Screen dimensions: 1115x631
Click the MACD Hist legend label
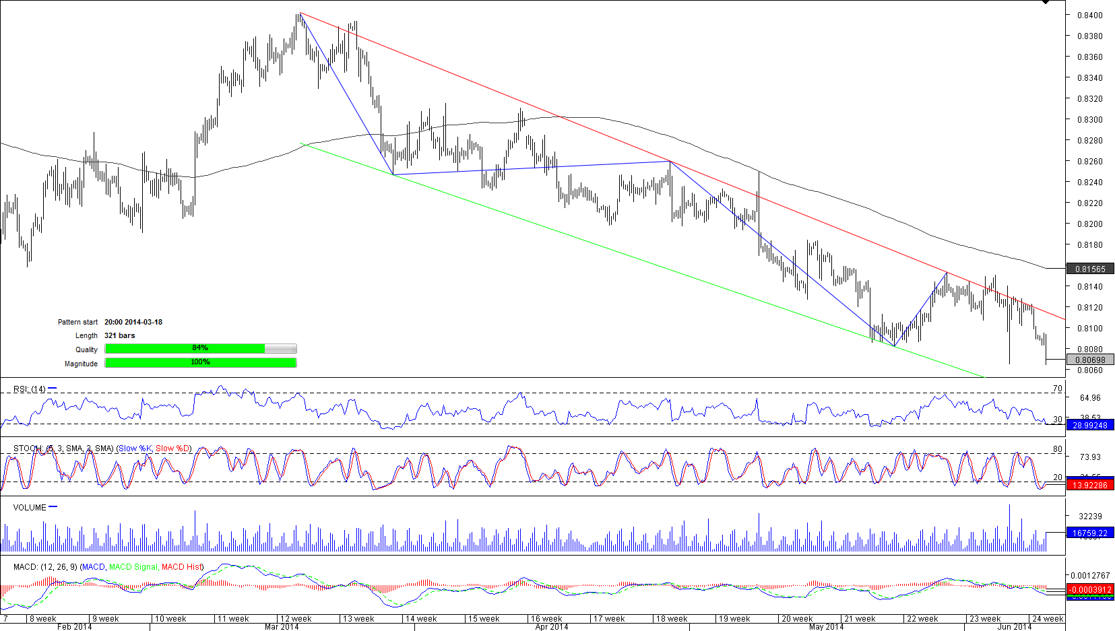181,567
